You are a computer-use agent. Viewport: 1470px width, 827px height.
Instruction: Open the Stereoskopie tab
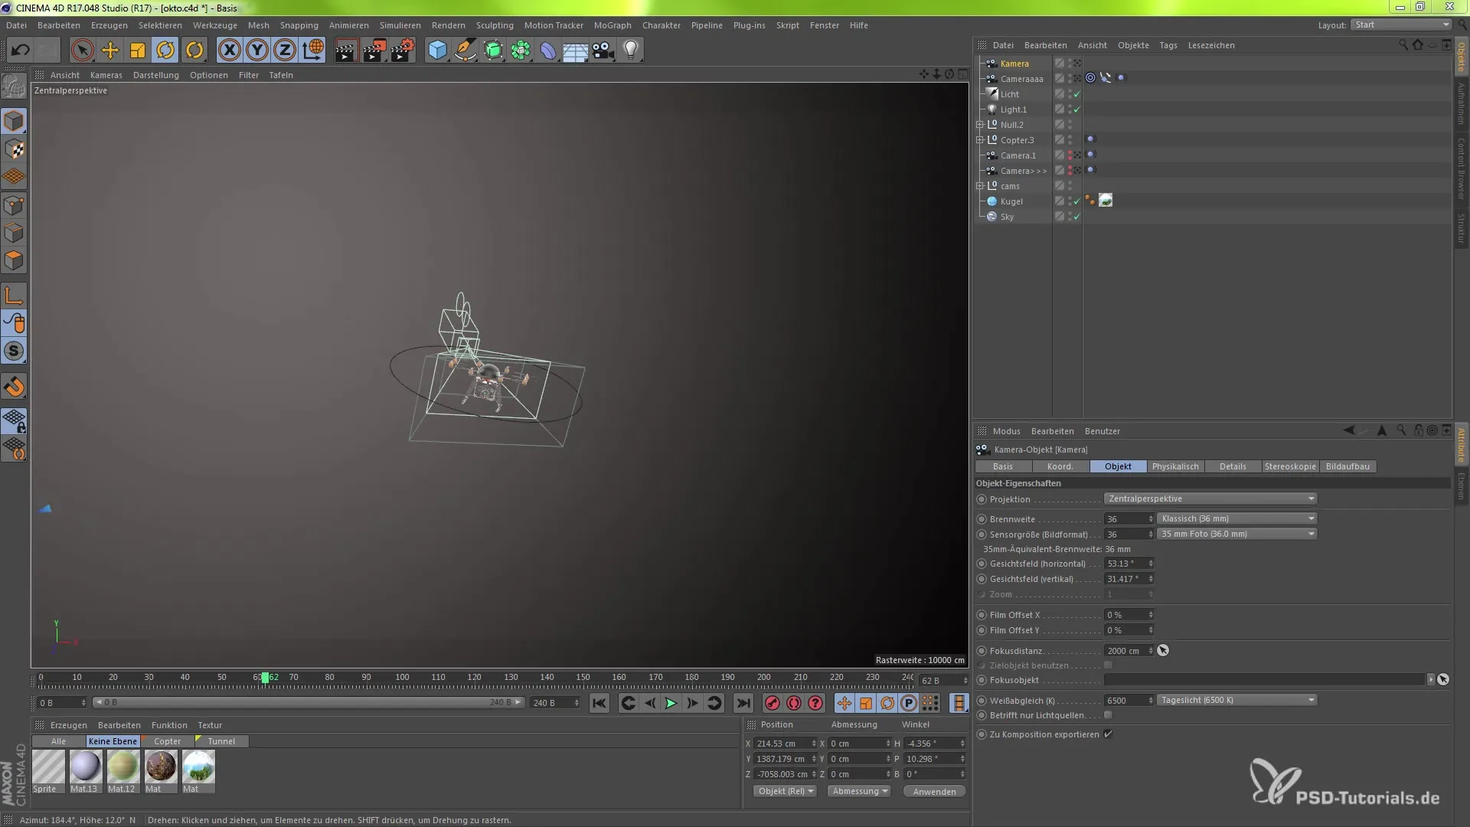click(x=1290, y=466)
